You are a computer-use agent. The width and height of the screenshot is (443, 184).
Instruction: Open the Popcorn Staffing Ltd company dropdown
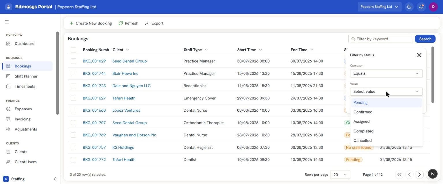tap(379, 7)
